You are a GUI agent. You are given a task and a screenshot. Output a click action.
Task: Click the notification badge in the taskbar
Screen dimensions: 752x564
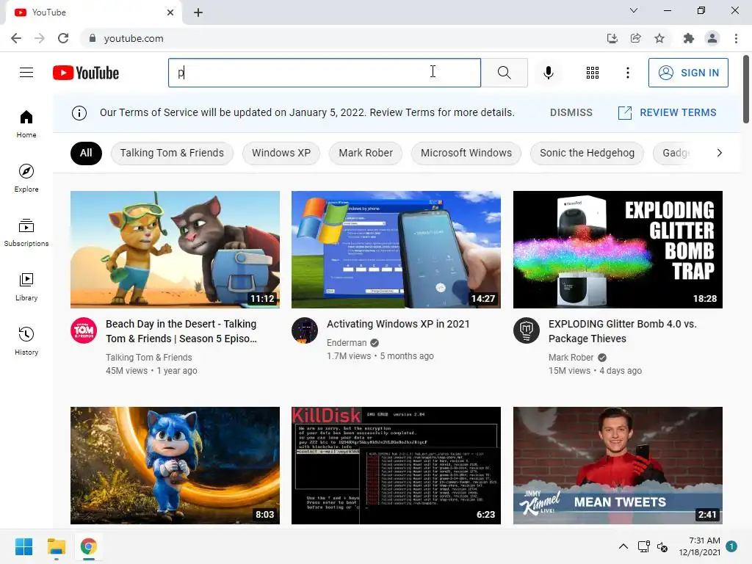pos(731,546)
